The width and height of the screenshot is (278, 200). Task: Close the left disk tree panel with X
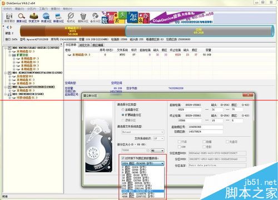click(x=61, y=44)
